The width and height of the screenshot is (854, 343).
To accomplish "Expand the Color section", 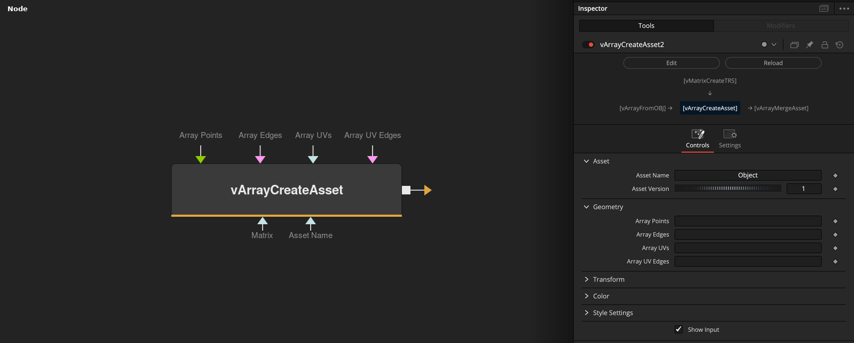I will (587, 296).
